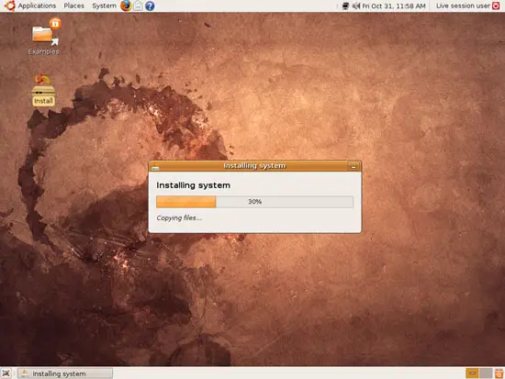Click the installer icon in dialog titlebar
This screenshot has height=379, width=505.
(x=155, y=166)
